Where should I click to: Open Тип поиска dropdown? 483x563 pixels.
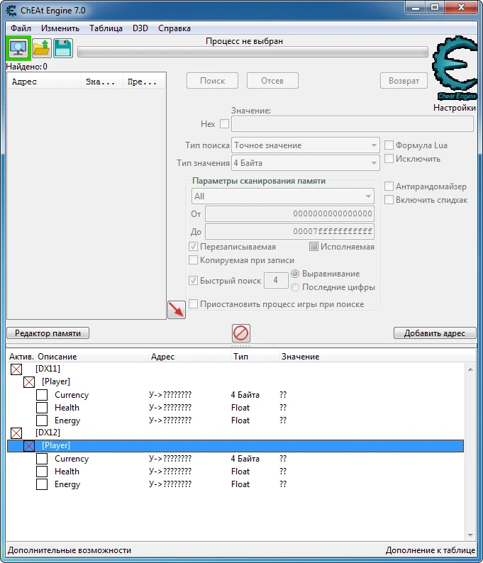[306, 145]
